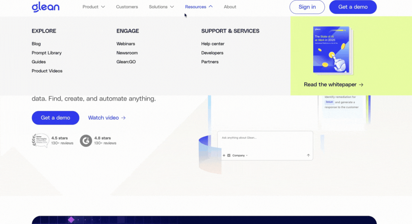Click Get a demo in the header
Viewport: 412px width, 224px height.
[x=352, y=7]
